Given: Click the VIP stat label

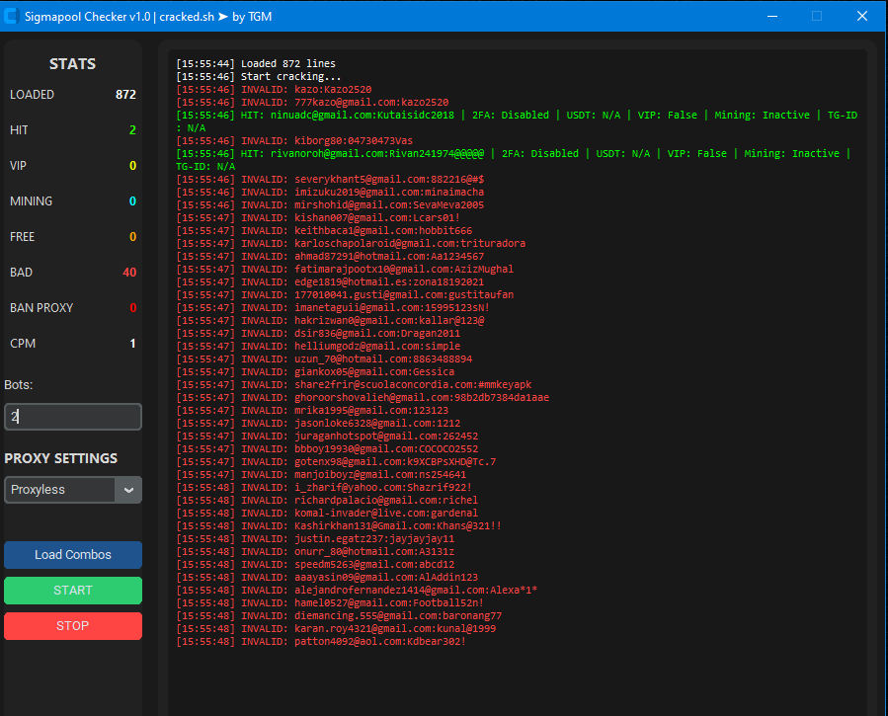Looking at the screenshot, I should (x=18, y=166).
